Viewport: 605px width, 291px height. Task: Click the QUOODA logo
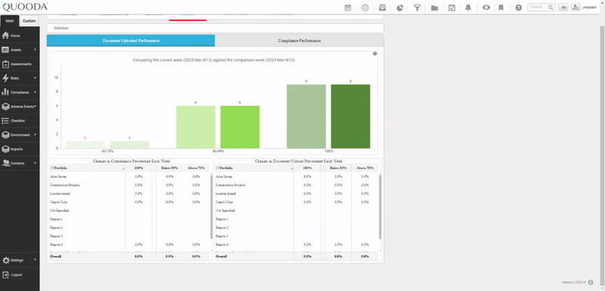pyautogui.click(x=25, y=7)
